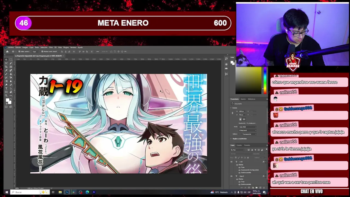Collapse effects of the 1-19 layer

pyautogui.click(x=266, y=162)
